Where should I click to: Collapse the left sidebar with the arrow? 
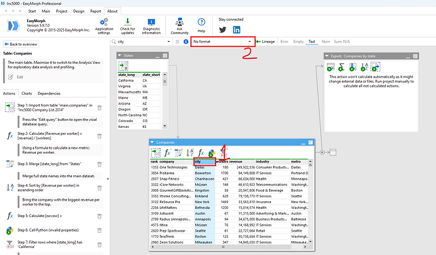[108, 178]
